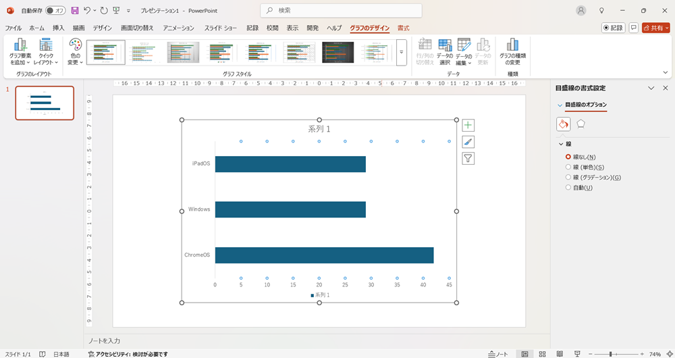Open the Undo history dropdown arrow
Viewport: 675px width, 358px height.
click(94, 10)
